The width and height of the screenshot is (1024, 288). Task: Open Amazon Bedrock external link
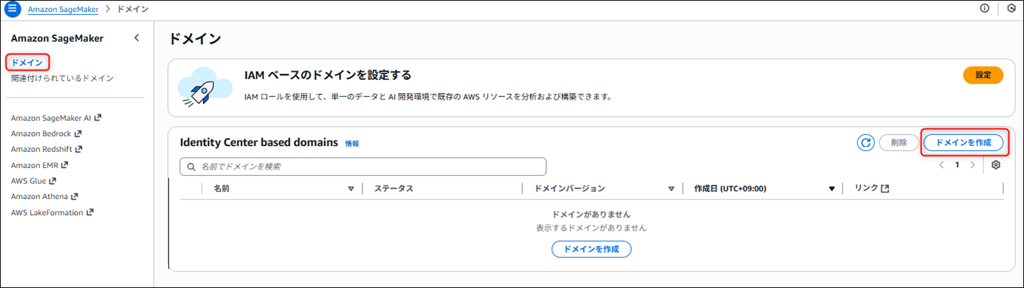[x=46, y=133]
